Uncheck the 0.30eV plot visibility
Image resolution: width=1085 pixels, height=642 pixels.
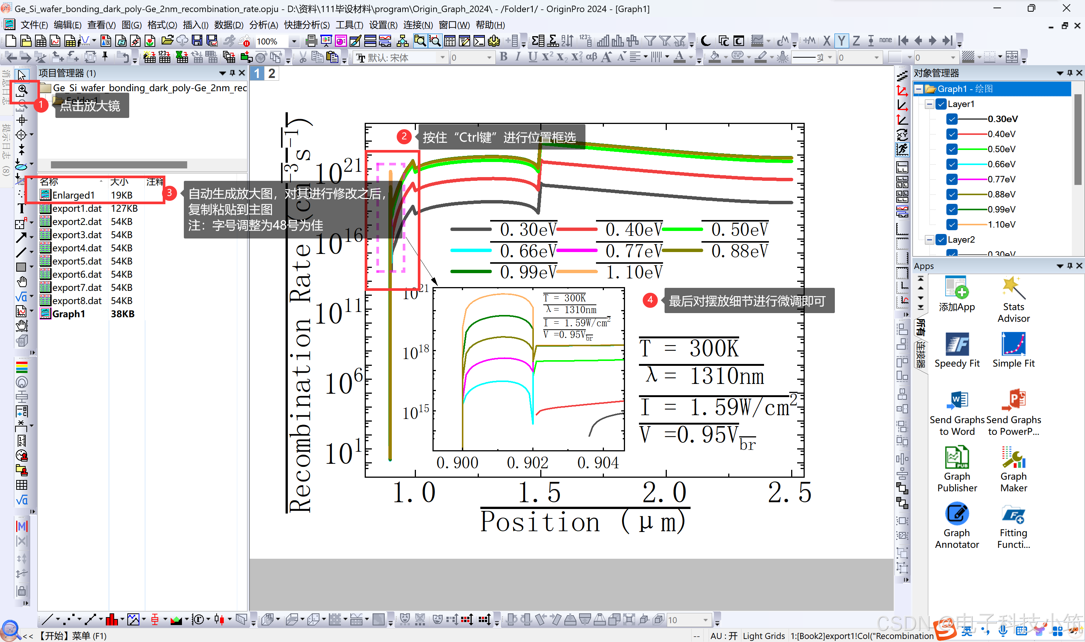click(951, 119)
